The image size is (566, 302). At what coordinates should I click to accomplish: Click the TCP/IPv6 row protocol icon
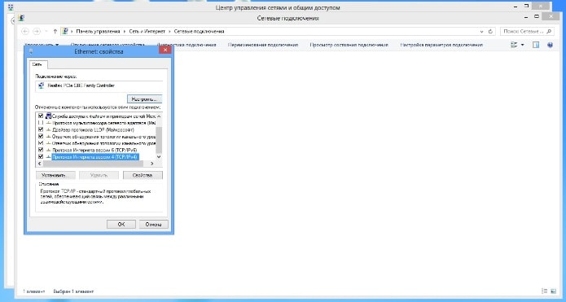[x=49, y=150]
